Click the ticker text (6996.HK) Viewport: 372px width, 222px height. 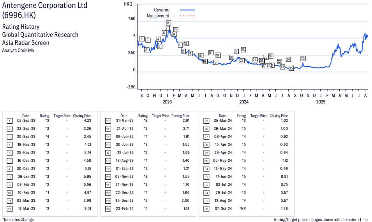[x=19, y=15]
